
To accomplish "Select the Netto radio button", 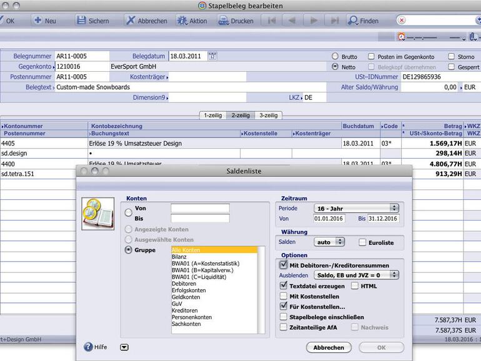I will pyautogui.click(x=335, y=67).
